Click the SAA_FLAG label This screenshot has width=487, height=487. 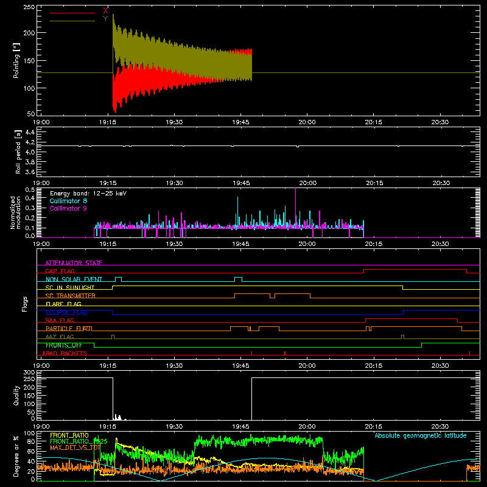coord(60,320)
